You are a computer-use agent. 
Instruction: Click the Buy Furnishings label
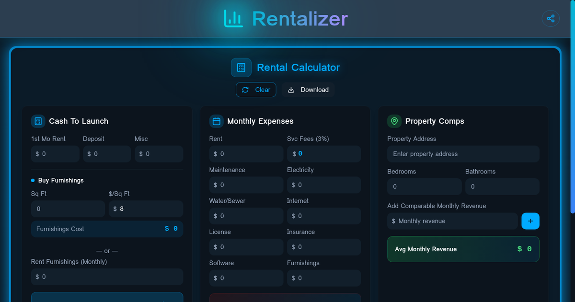click(61, 180)
